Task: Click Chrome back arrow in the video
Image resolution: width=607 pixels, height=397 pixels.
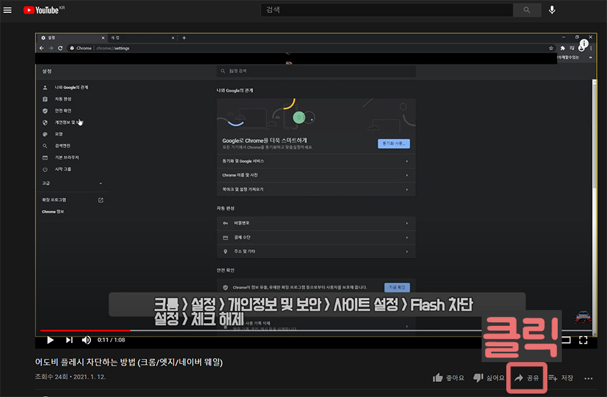Action: tap(42, 48)
